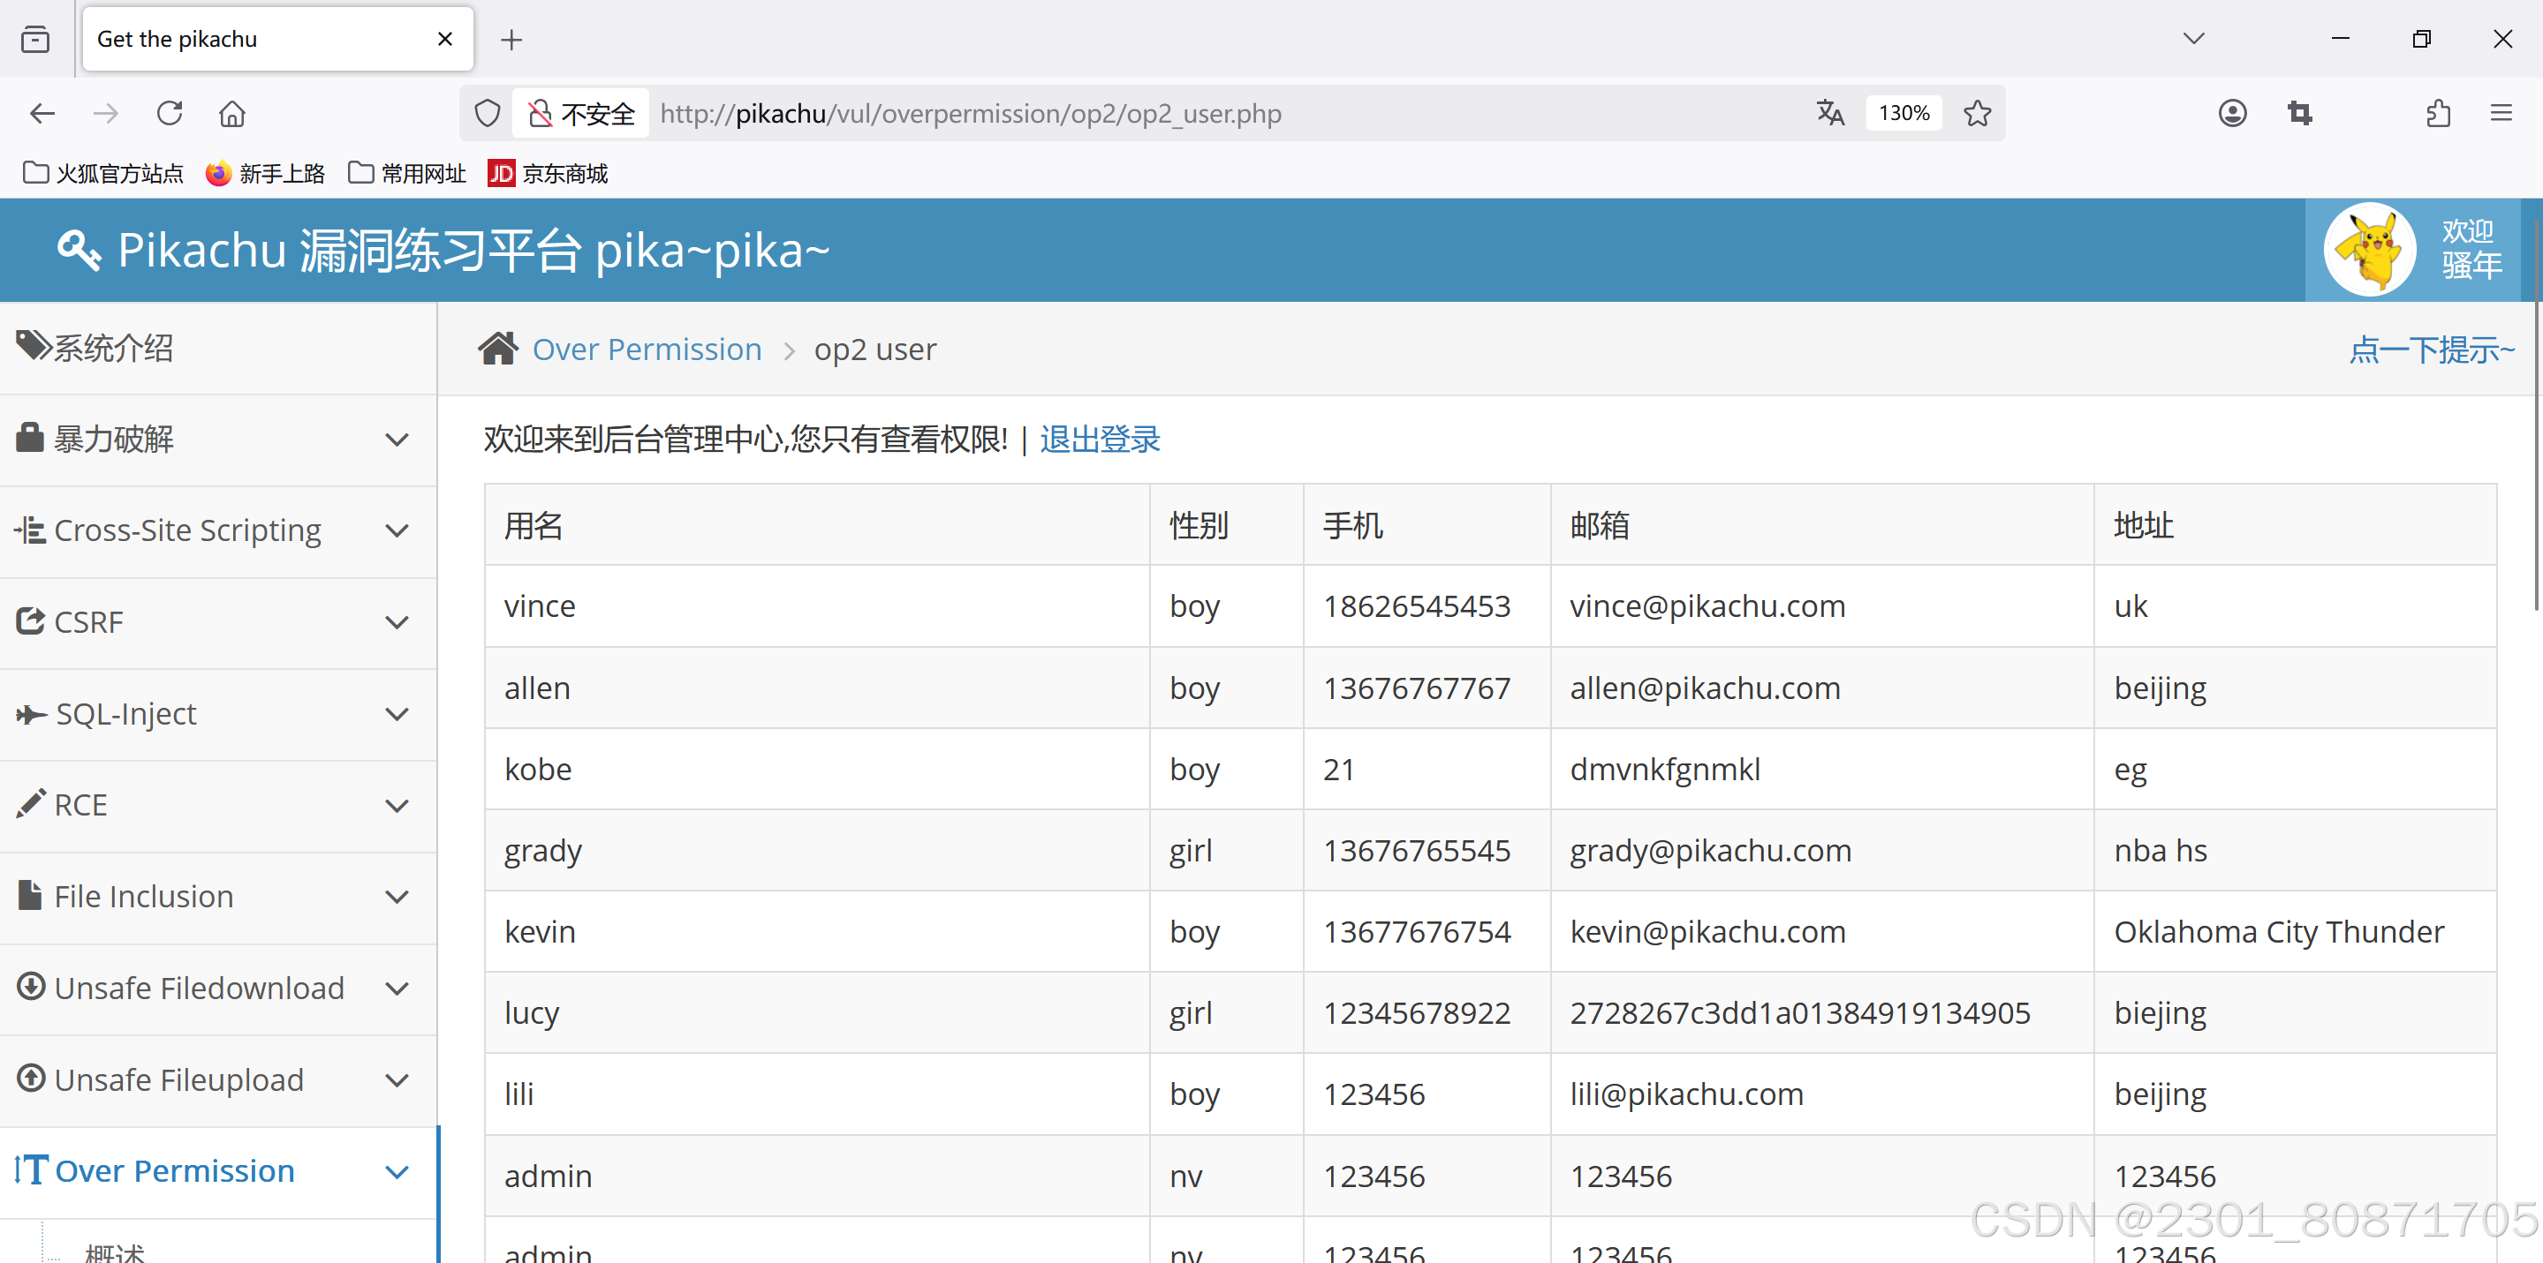Click the Over Permission breadcrumb link
This screenshot has width=2543, height=1263.
[647, 350]
